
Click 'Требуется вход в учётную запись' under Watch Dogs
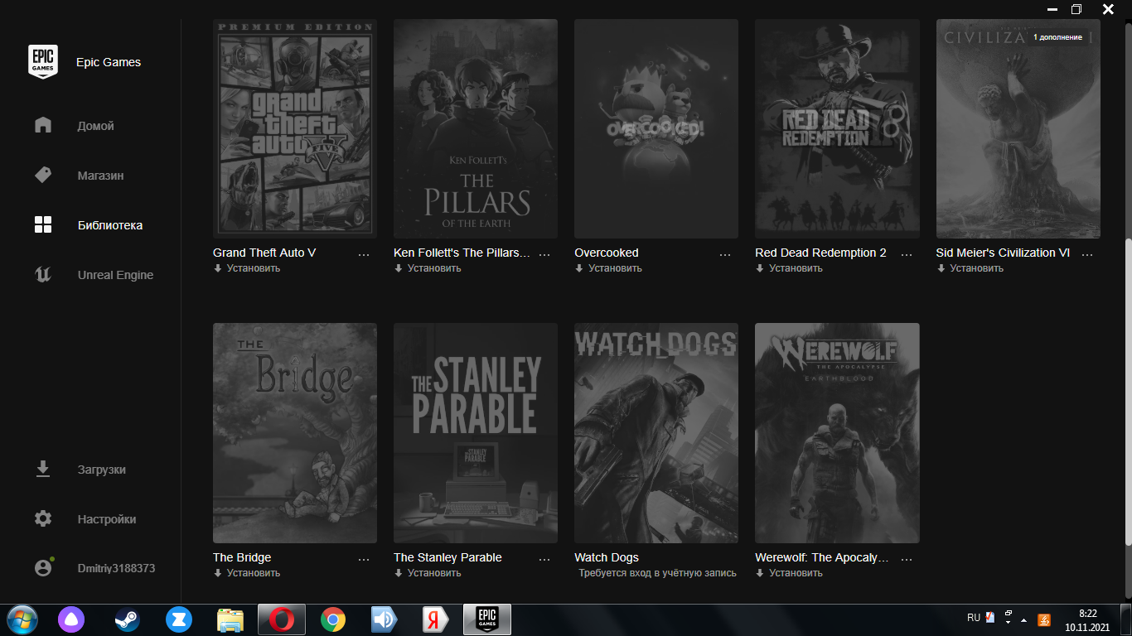[x=657, y=573]
